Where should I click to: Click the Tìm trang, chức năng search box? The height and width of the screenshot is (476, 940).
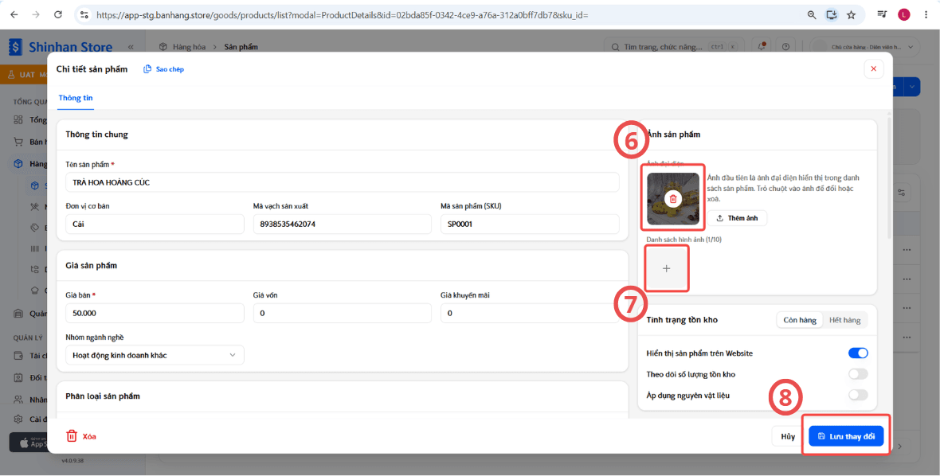[x=674, y=47]
